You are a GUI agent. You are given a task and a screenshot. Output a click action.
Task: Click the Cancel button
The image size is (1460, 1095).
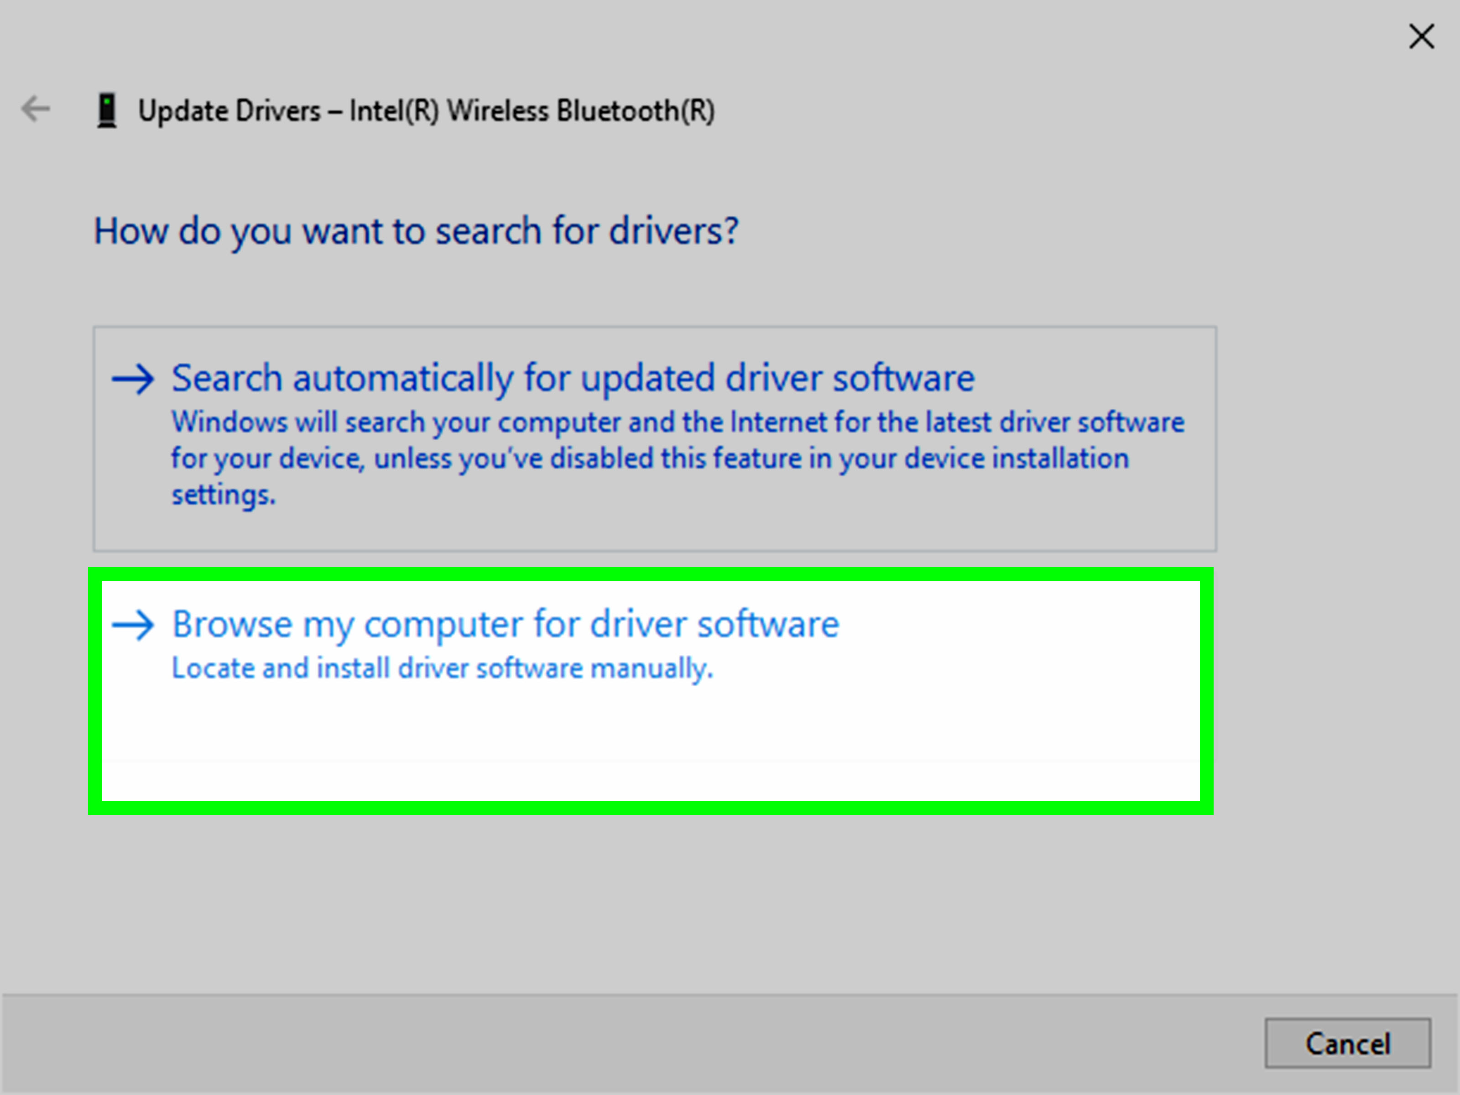(1348, 1043)
